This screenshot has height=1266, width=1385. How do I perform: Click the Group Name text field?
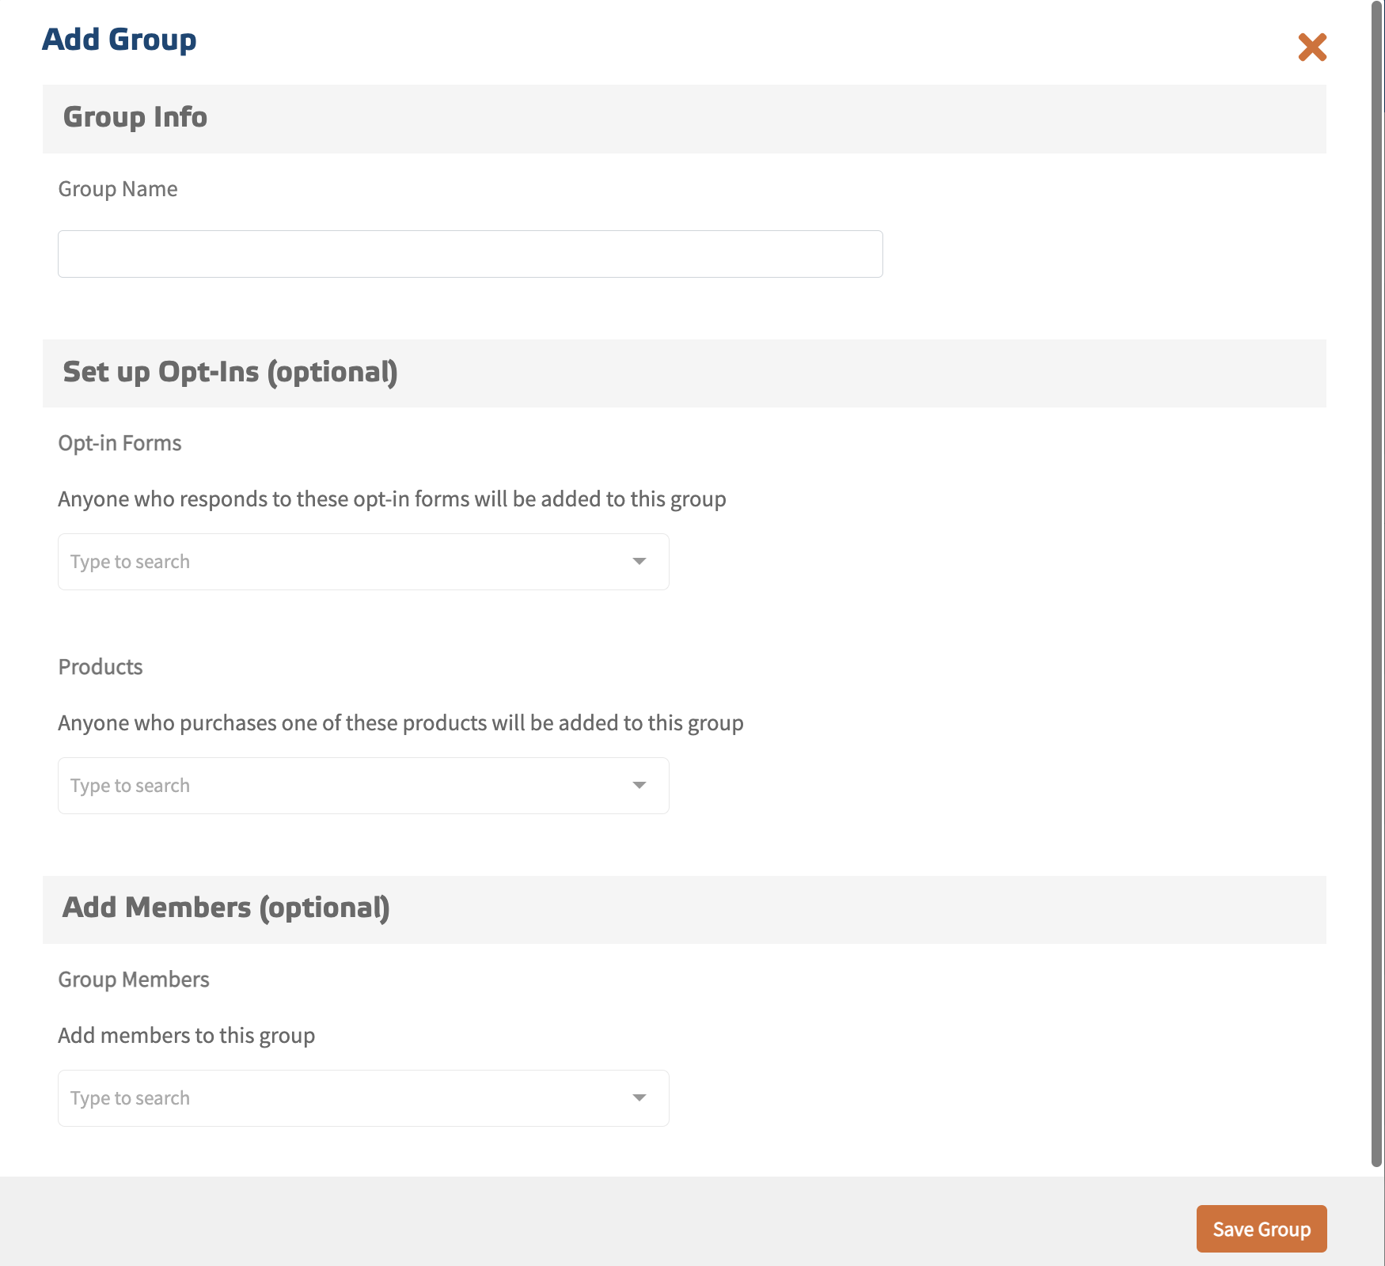click(x=470, y=254)
